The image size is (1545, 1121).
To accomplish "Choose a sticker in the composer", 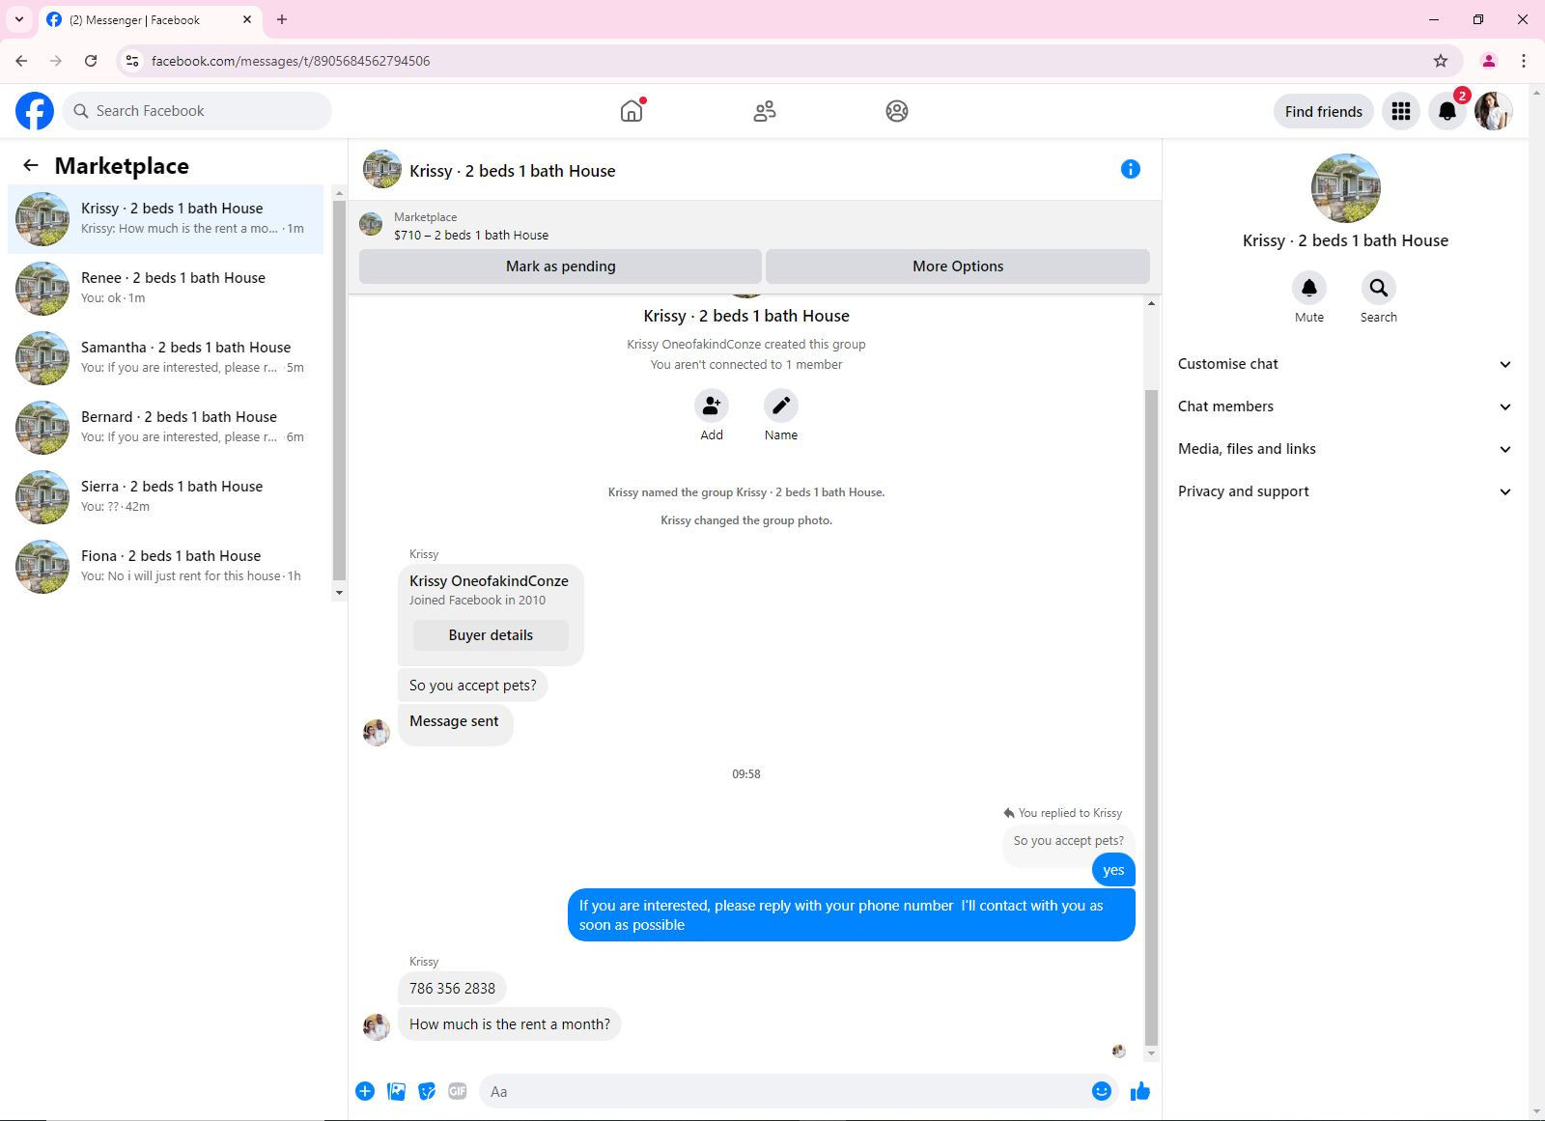I will (x=427, y=1091).
